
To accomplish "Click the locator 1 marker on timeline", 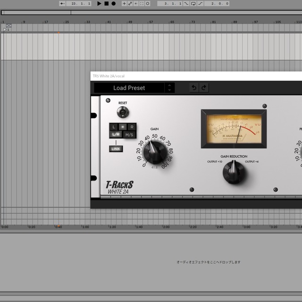I will coord(6,29).
